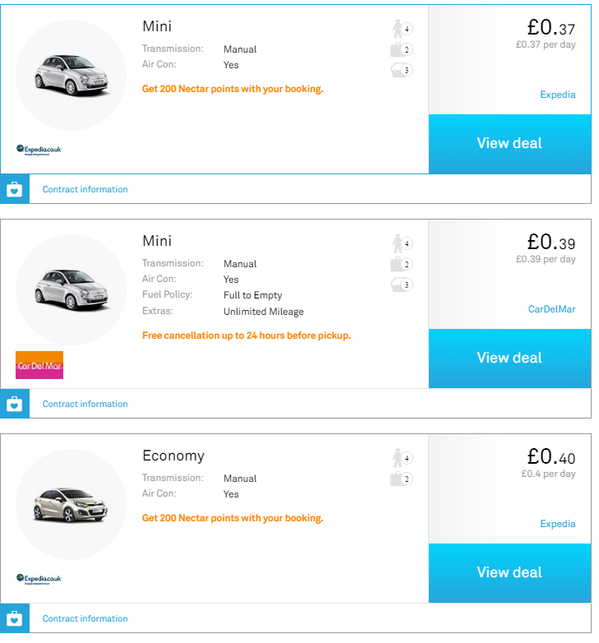Click small bags icon on first Mini
Screen dimensions: 599x643
pos(400,70)
